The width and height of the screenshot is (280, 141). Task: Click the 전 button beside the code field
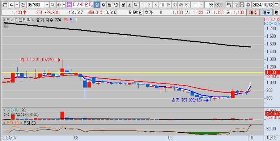[23, 5]
